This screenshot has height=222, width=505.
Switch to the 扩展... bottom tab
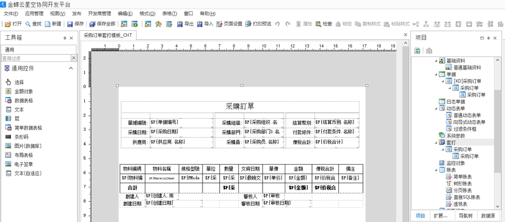[x=441, y=215]
